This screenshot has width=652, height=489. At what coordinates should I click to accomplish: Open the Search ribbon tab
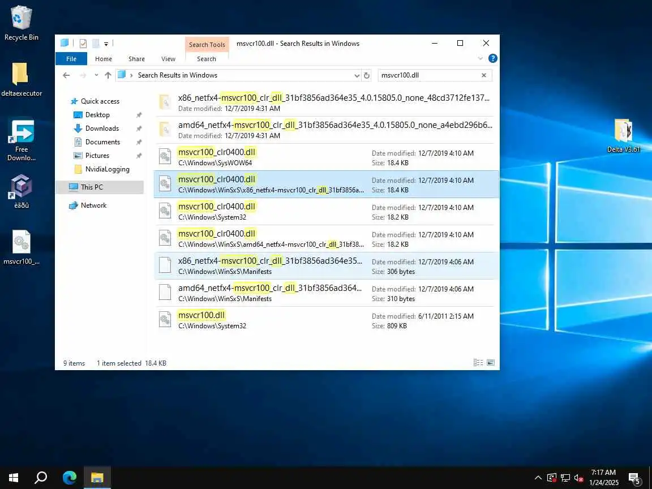(206, 59)
